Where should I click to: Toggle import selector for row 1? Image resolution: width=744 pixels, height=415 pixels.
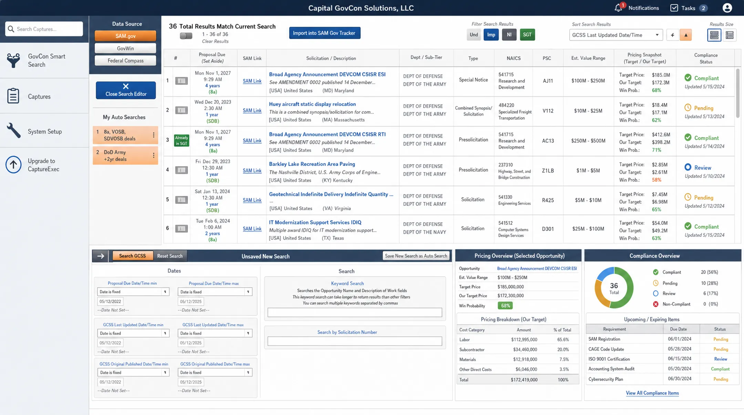[181, 81]
